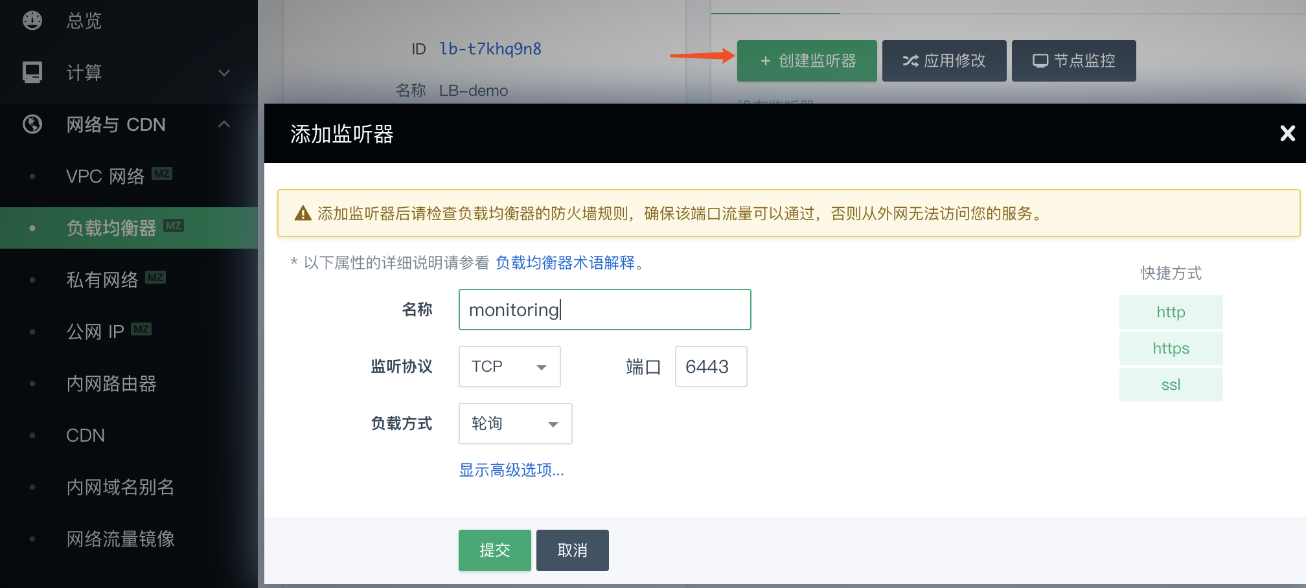Click the 名称 input field with monitoring
1306x588 pixels.
pyautogui.click(x=605, y=310)
